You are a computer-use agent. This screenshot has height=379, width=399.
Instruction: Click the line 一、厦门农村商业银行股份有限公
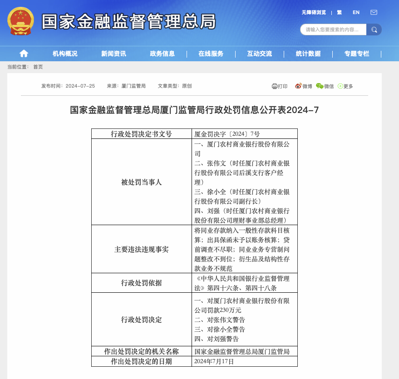[x=242, y=144]
